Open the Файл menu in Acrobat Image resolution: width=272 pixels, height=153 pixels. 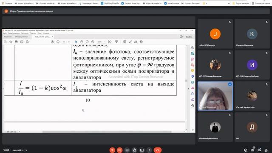(5, 33)
